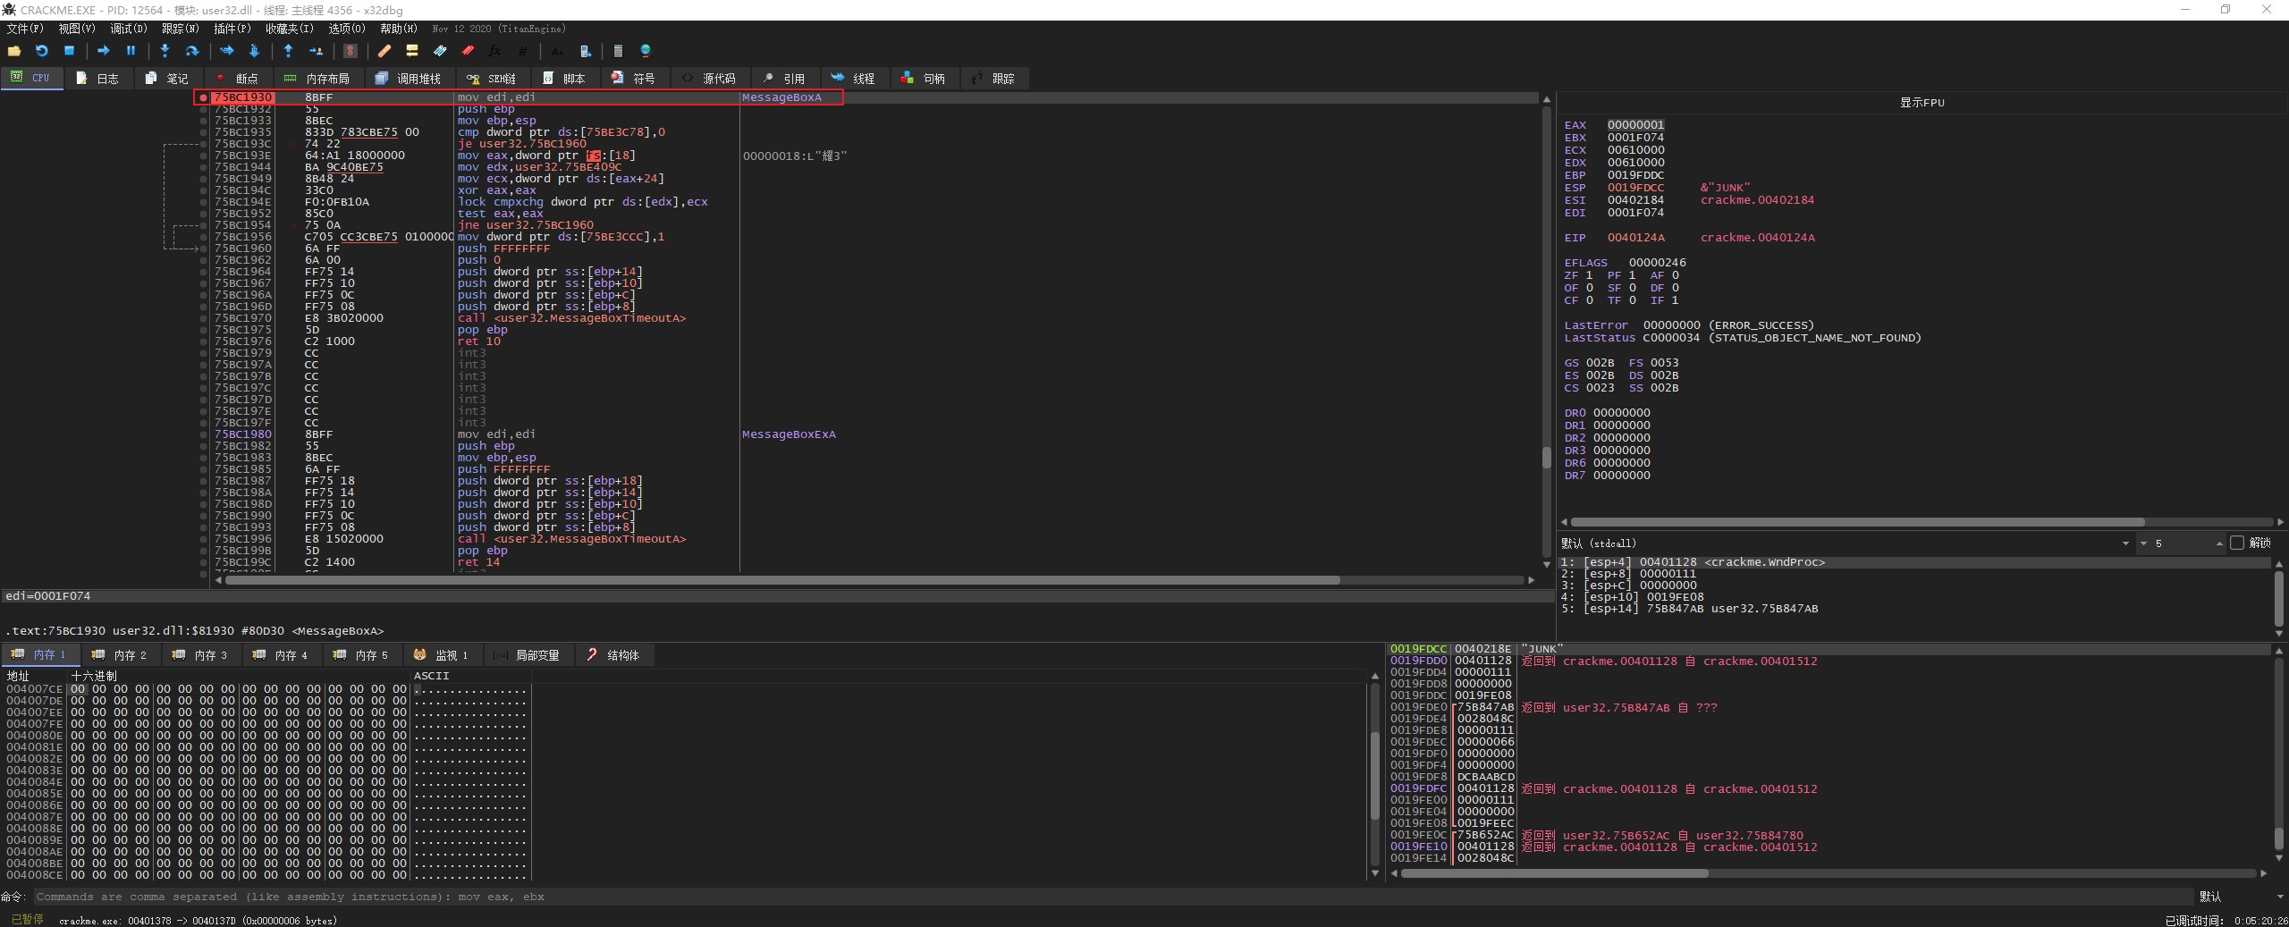Step into with the down-arrow-dot icon
Screen dimensions: 2289x927
165,51
